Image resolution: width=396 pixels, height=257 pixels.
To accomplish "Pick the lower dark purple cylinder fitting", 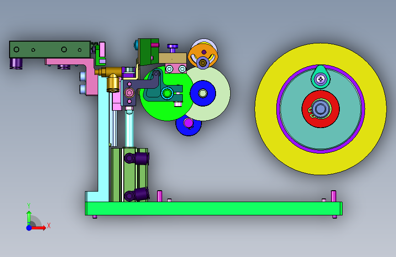I will coord(137,195).
